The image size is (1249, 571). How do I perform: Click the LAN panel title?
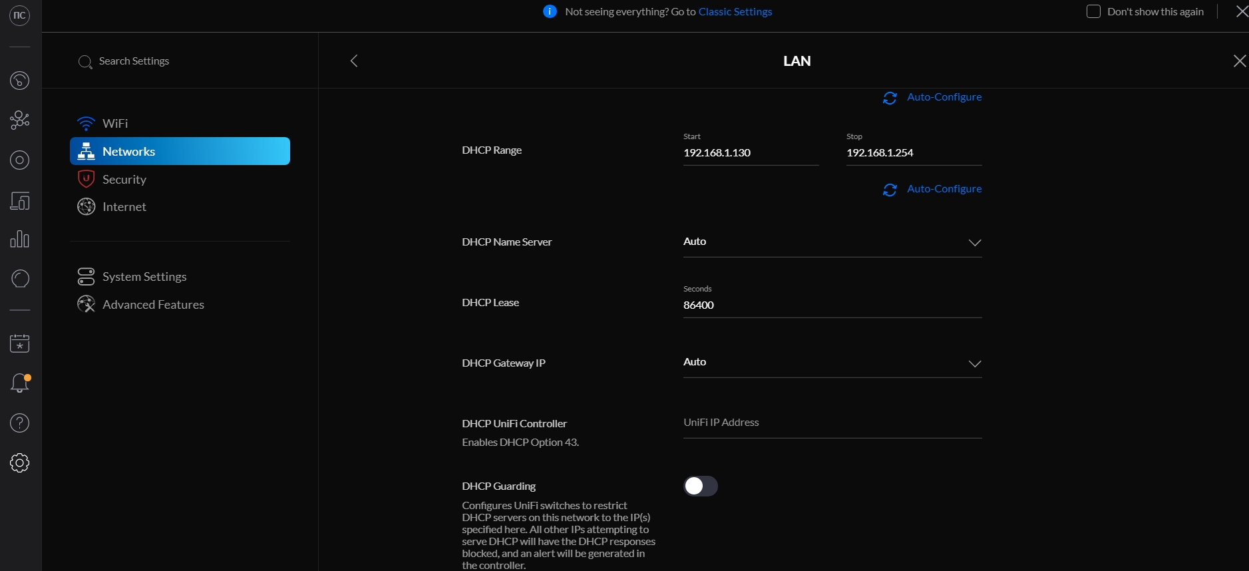[x=797, y=61]
